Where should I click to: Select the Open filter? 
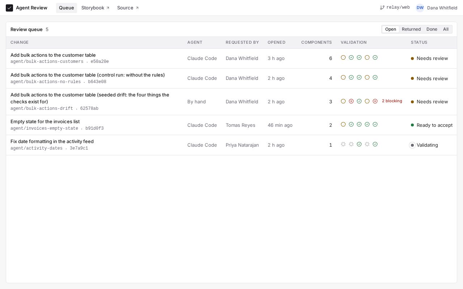click(x=391, y=29)
